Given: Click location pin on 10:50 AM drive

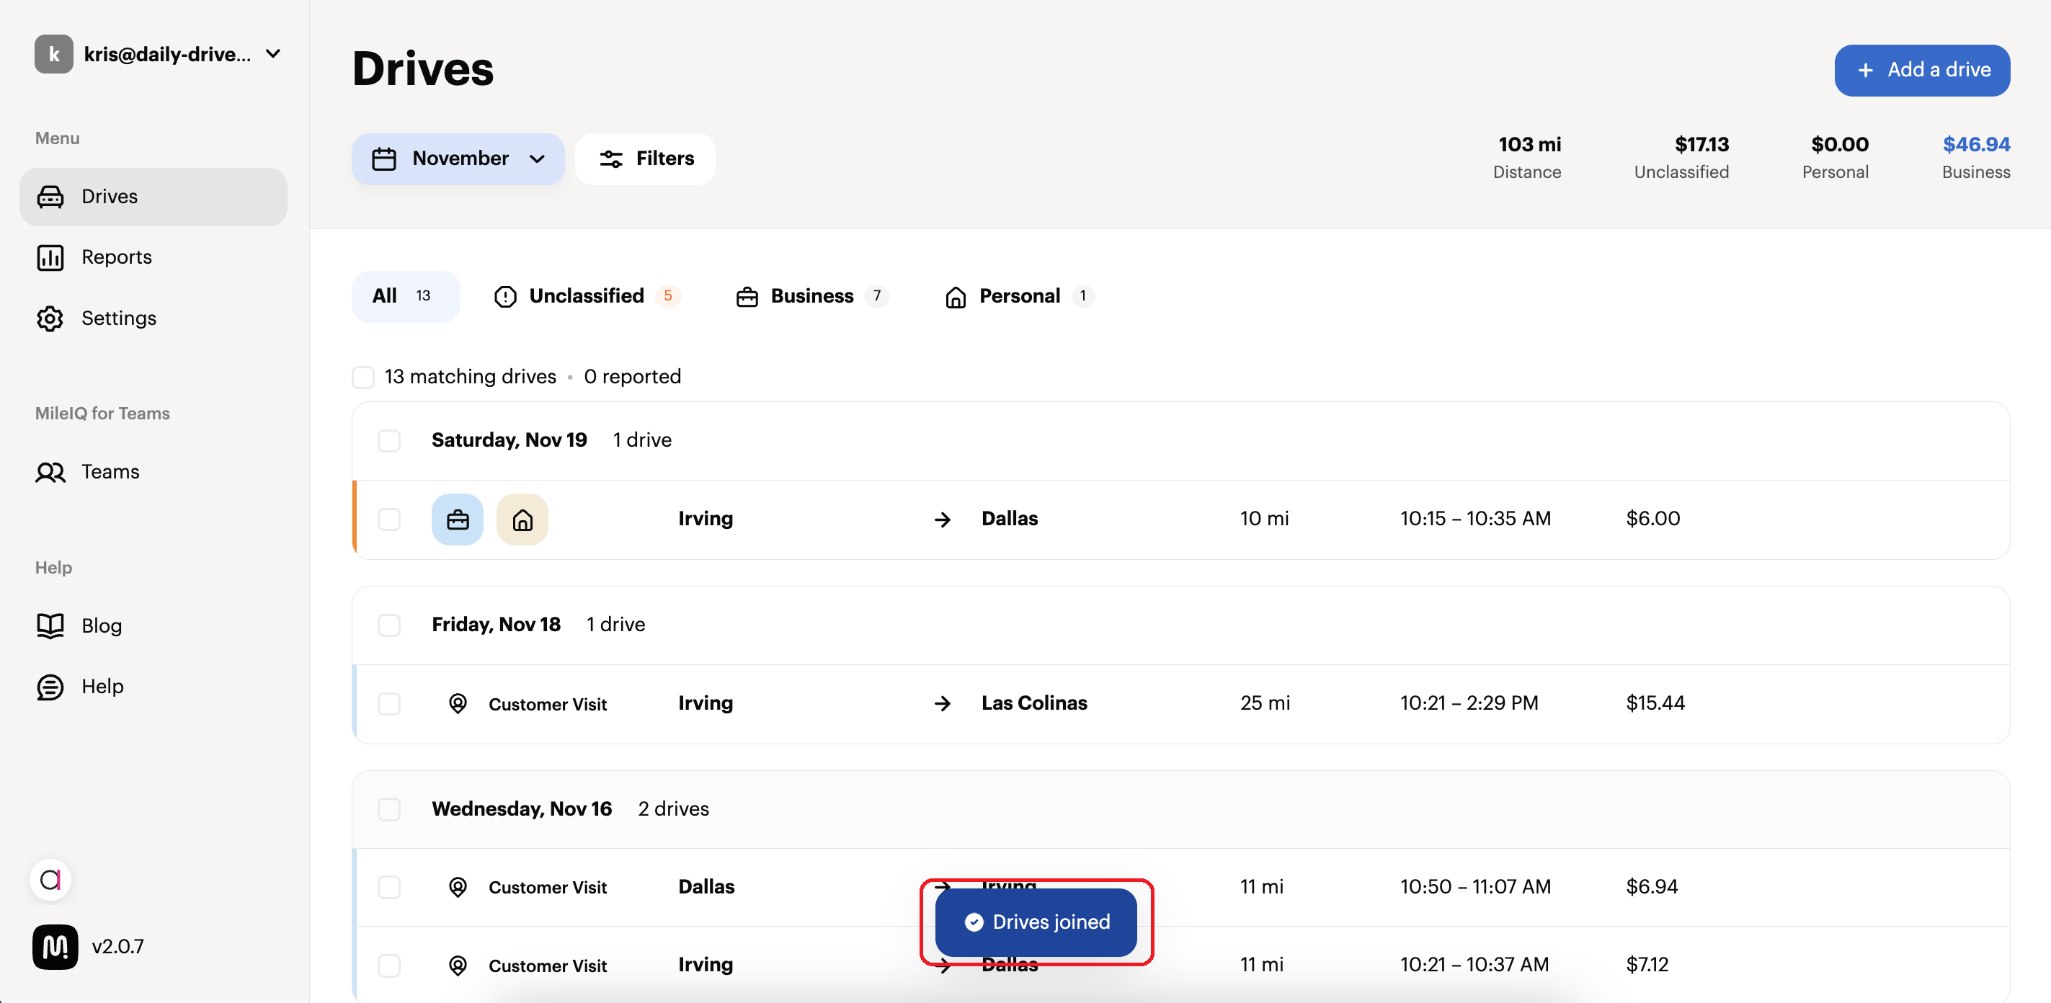Looking at the screenshot, I should (458, 888).
